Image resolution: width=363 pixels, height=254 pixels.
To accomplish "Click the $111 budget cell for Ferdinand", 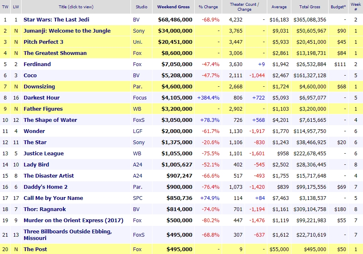I will point(340,64).
